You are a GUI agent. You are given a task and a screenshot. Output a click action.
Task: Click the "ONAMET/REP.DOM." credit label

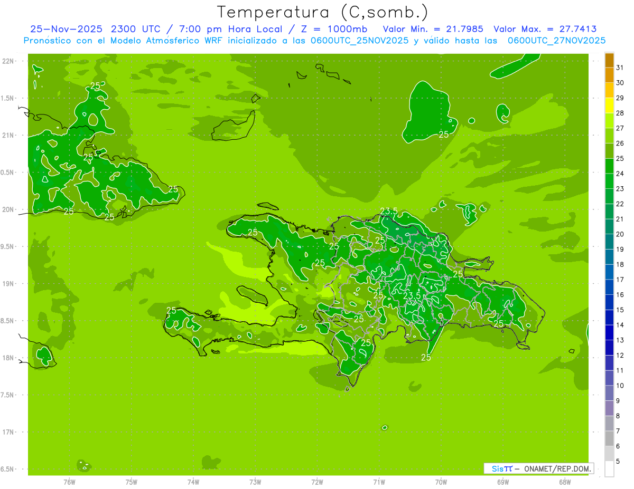558,468
